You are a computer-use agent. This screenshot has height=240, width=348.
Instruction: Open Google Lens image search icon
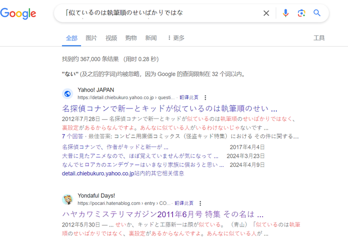(x=301, y=13)
